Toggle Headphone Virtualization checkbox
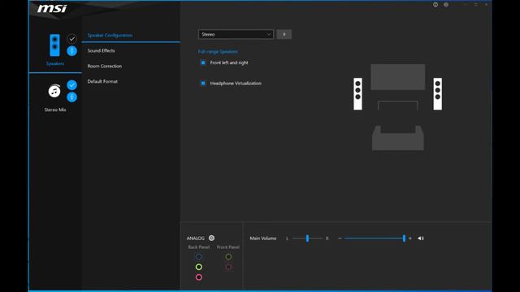 [x=203, y=83]
